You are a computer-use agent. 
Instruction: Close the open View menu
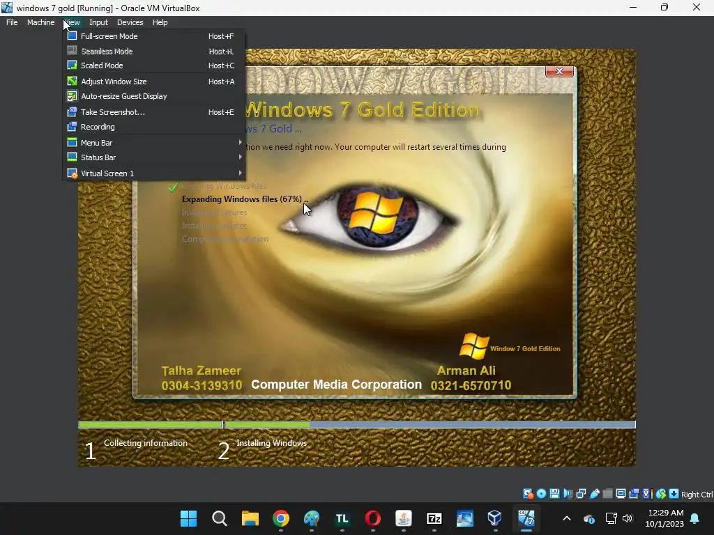pos(72,22)
